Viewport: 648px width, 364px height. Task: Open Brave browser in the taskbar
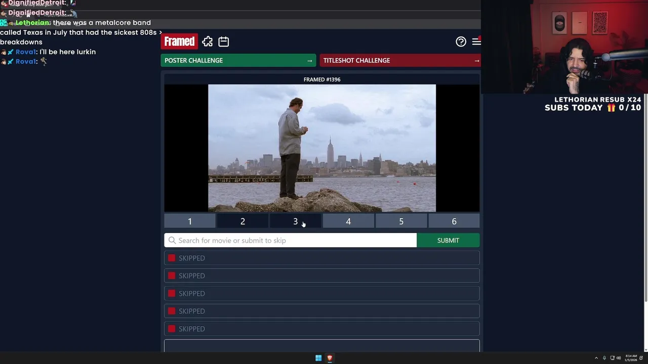pos(330,358)
